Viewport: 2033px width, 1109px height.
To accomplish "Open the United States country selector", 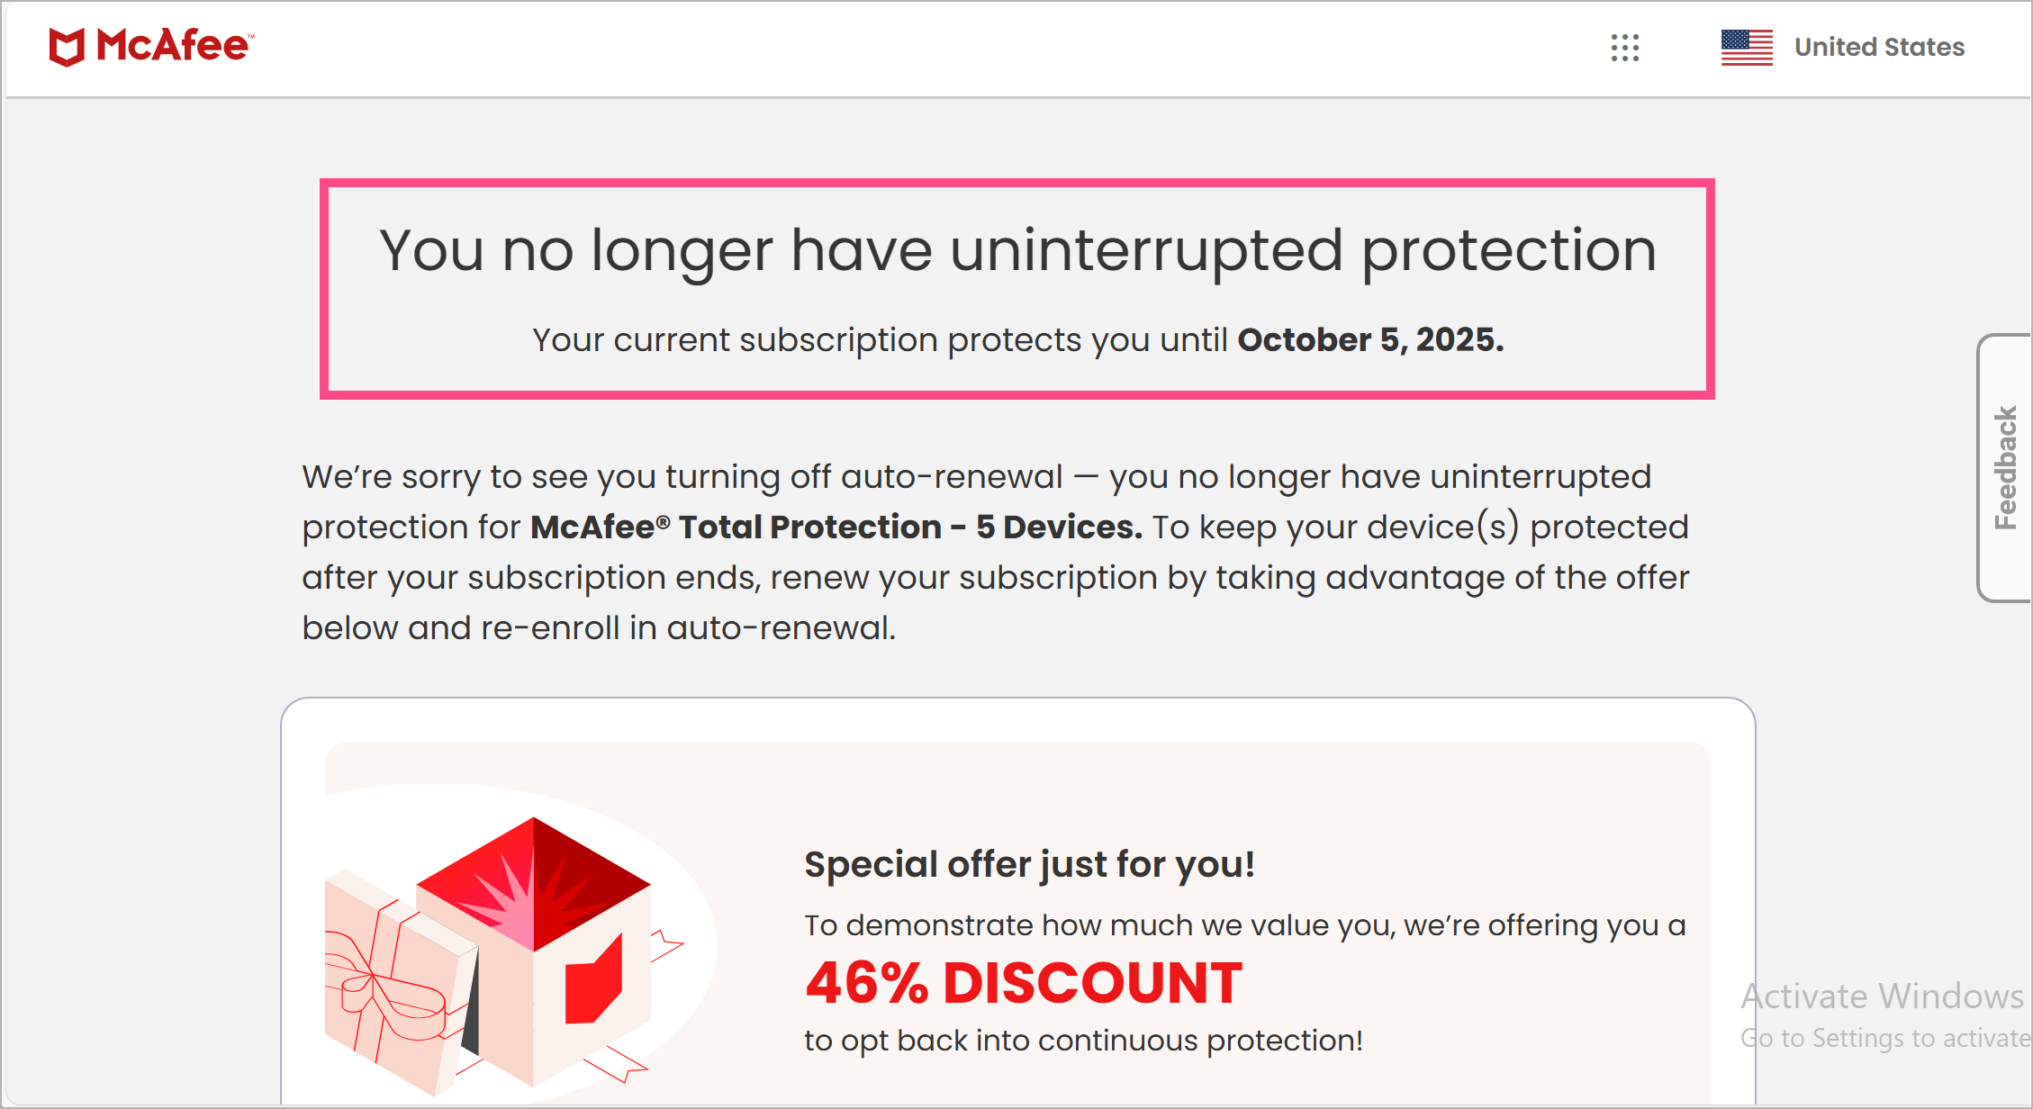I will coord(1879,47).
